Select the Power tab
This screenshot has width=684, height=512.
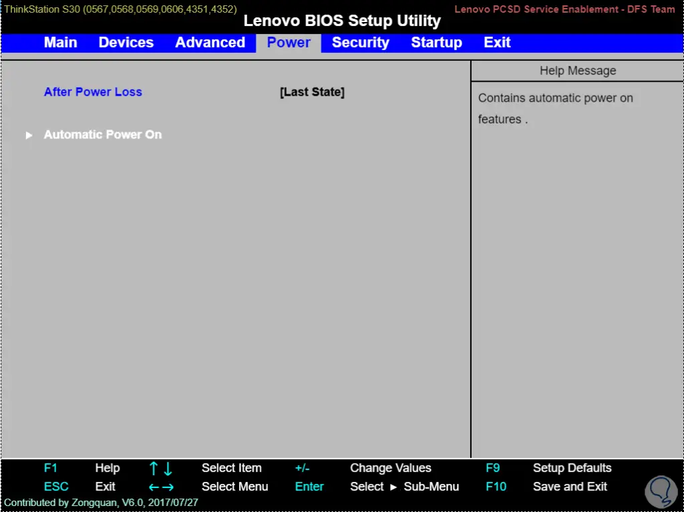pos(289,43)
